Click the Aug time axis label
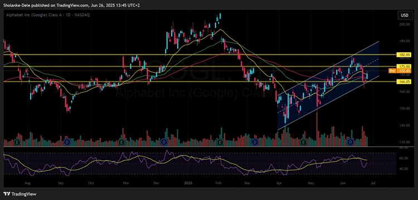418x200 pixels. [x=28, y=183]
